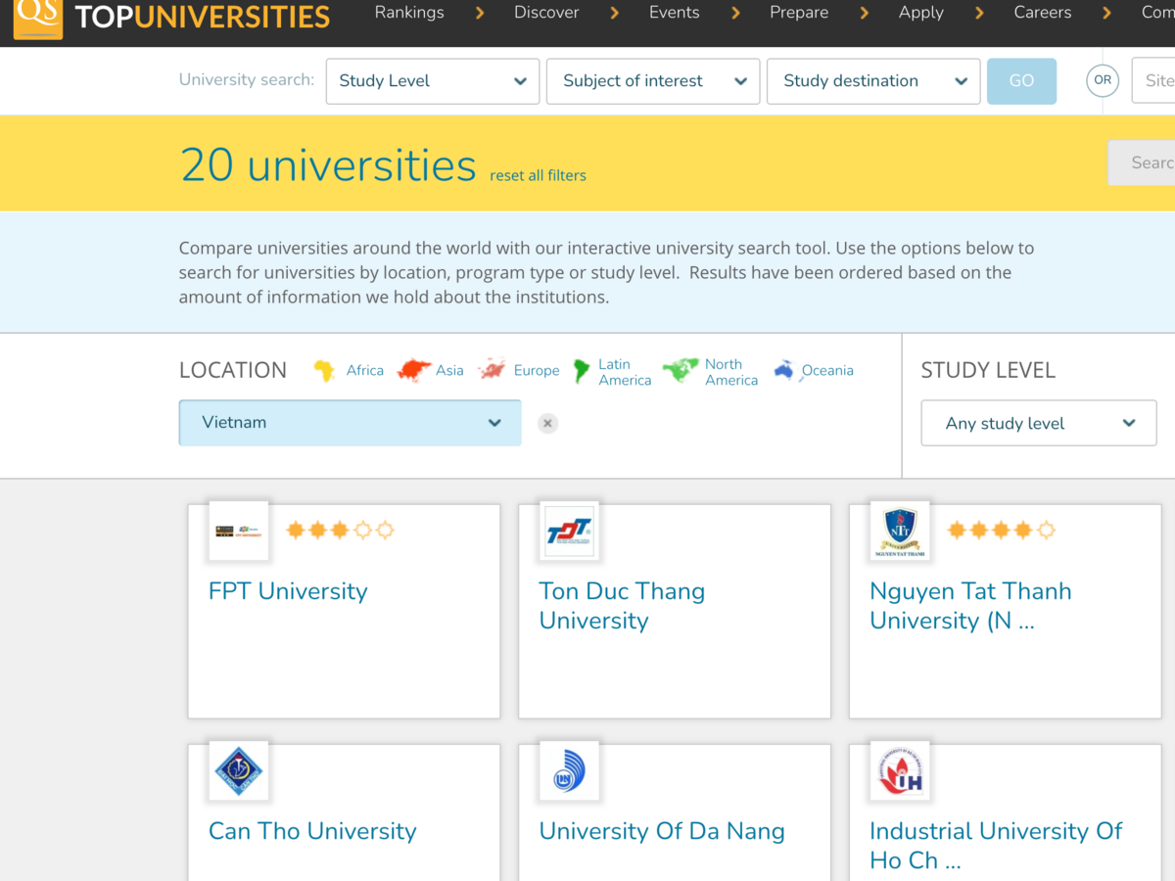Open the Any study level dropdown
Viewport: 1175px width, 881px height.
coord(1038,424)
